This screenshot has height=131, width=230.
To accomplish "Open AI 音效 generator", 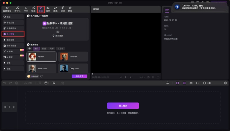I will (x=13, y=57).
